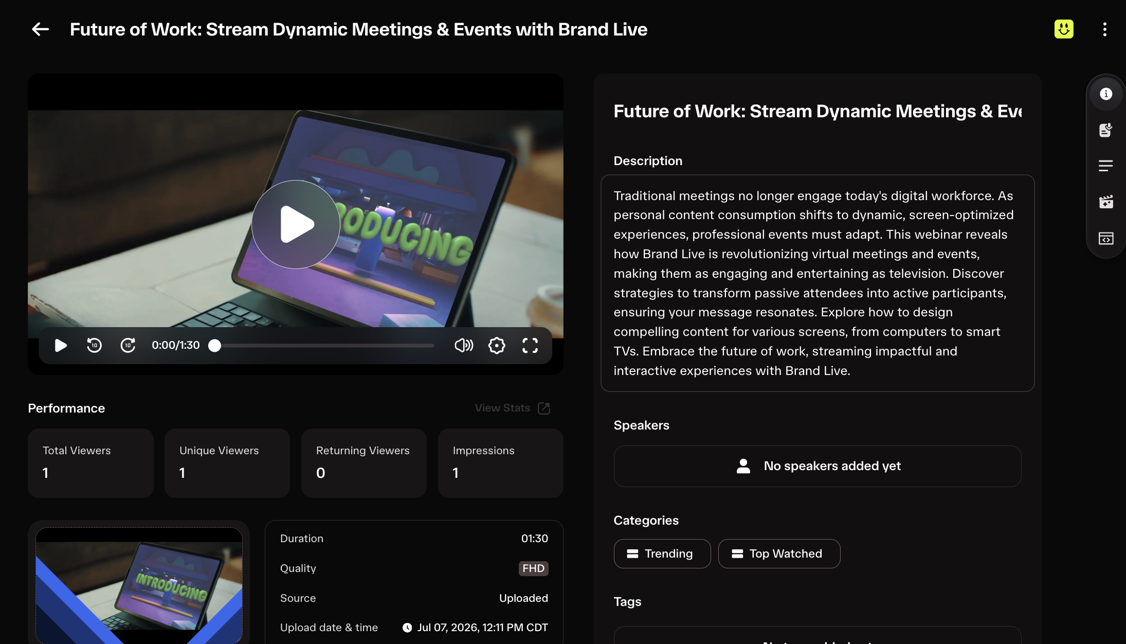Mute the video volume

click(x=464, y=345)
